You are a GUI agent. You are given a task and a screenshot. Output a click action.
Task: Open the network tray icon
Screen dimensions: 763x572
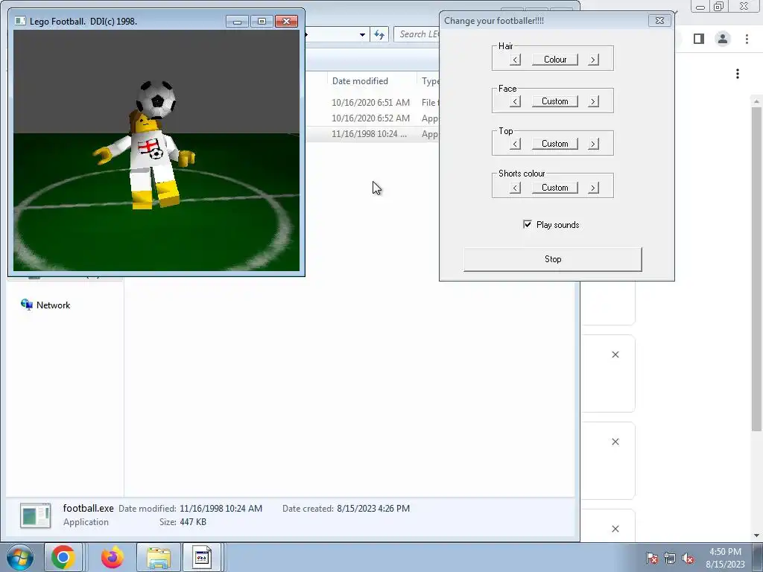point(670,558)
